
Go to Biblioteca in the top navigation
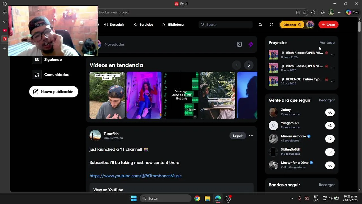(x=173, y=25)
